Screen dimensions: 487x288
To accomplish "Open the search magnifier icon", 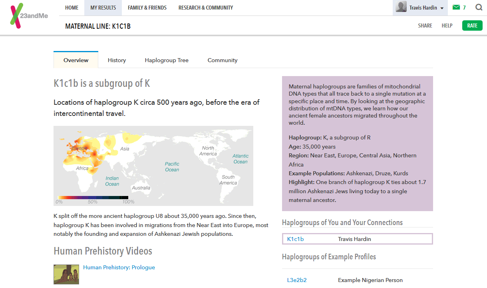I will pyautogui.click(x=479, y=8).
